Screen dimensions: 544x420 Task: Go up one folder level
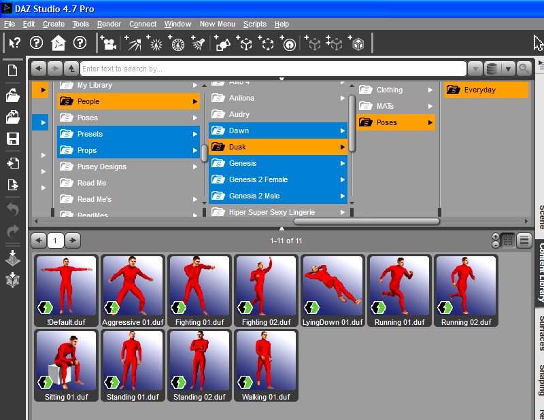pos(71,69)
